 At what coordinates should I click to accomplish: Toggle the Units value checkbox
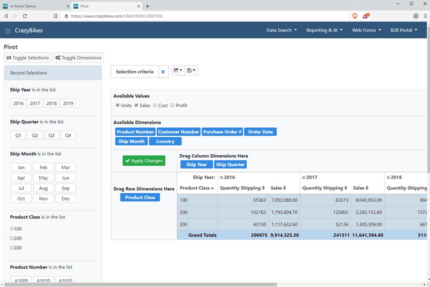pos(117,105)
